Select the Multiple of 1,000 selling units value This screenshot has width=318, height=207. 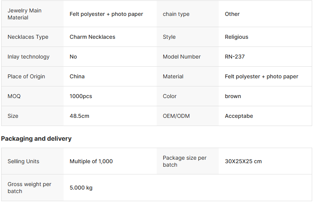(91, 161)
